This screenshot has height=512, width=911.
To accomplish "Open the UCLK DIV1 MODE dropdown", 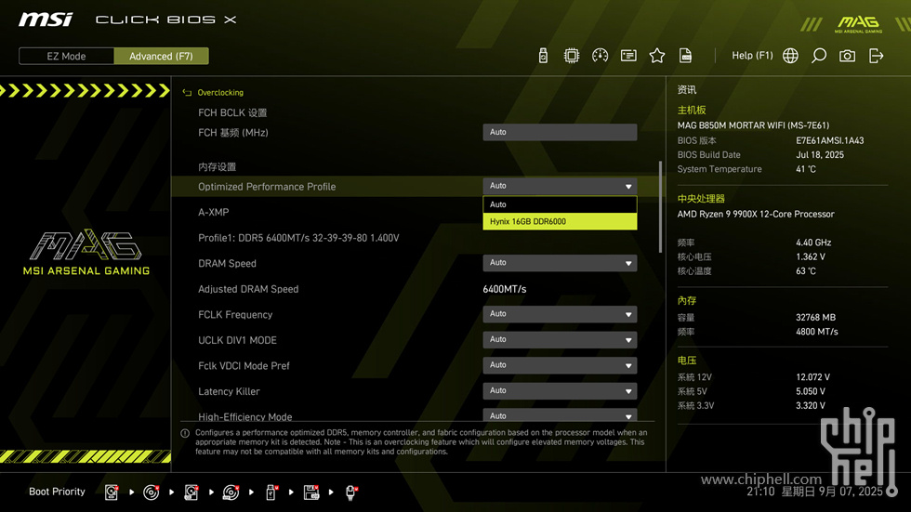I will [560, 339].
